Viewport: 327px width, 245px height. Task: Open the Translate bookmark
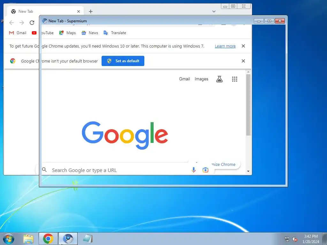coord(115,33)
